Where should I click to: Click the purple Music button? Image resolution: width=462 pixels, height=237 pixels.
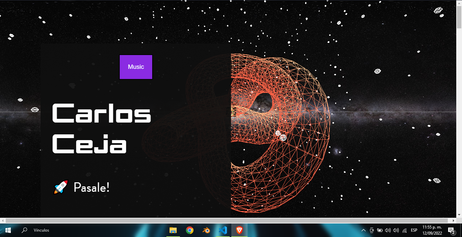coord(136,67)
